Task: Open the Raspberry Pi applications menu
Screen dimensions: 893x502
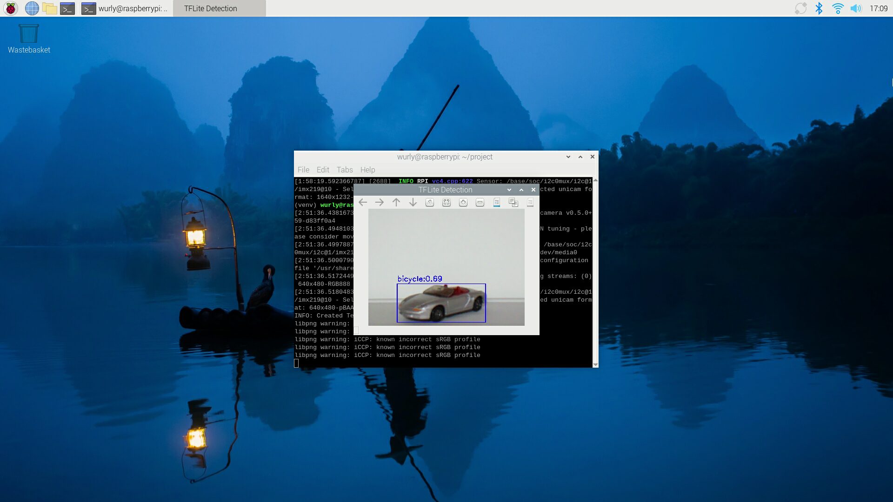Action: (11, 8)
